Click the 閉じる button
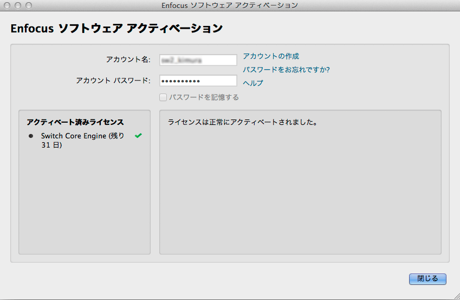The width and height of the screenshot is (460, 300). pos(427,279)
